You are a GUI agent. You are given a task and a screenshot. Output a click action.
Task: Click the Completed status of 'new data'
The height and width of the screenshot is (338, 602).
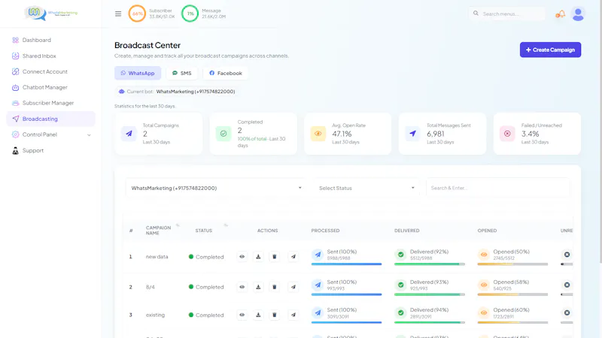coord(206,257)
